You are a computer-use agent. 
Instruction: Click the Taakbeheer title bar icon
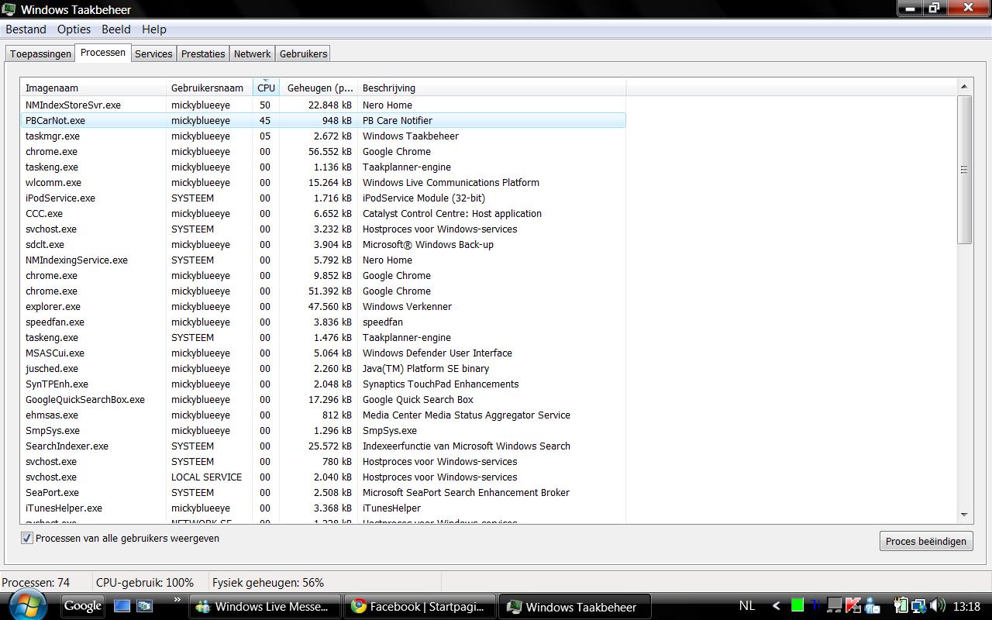tap(9, 9)
